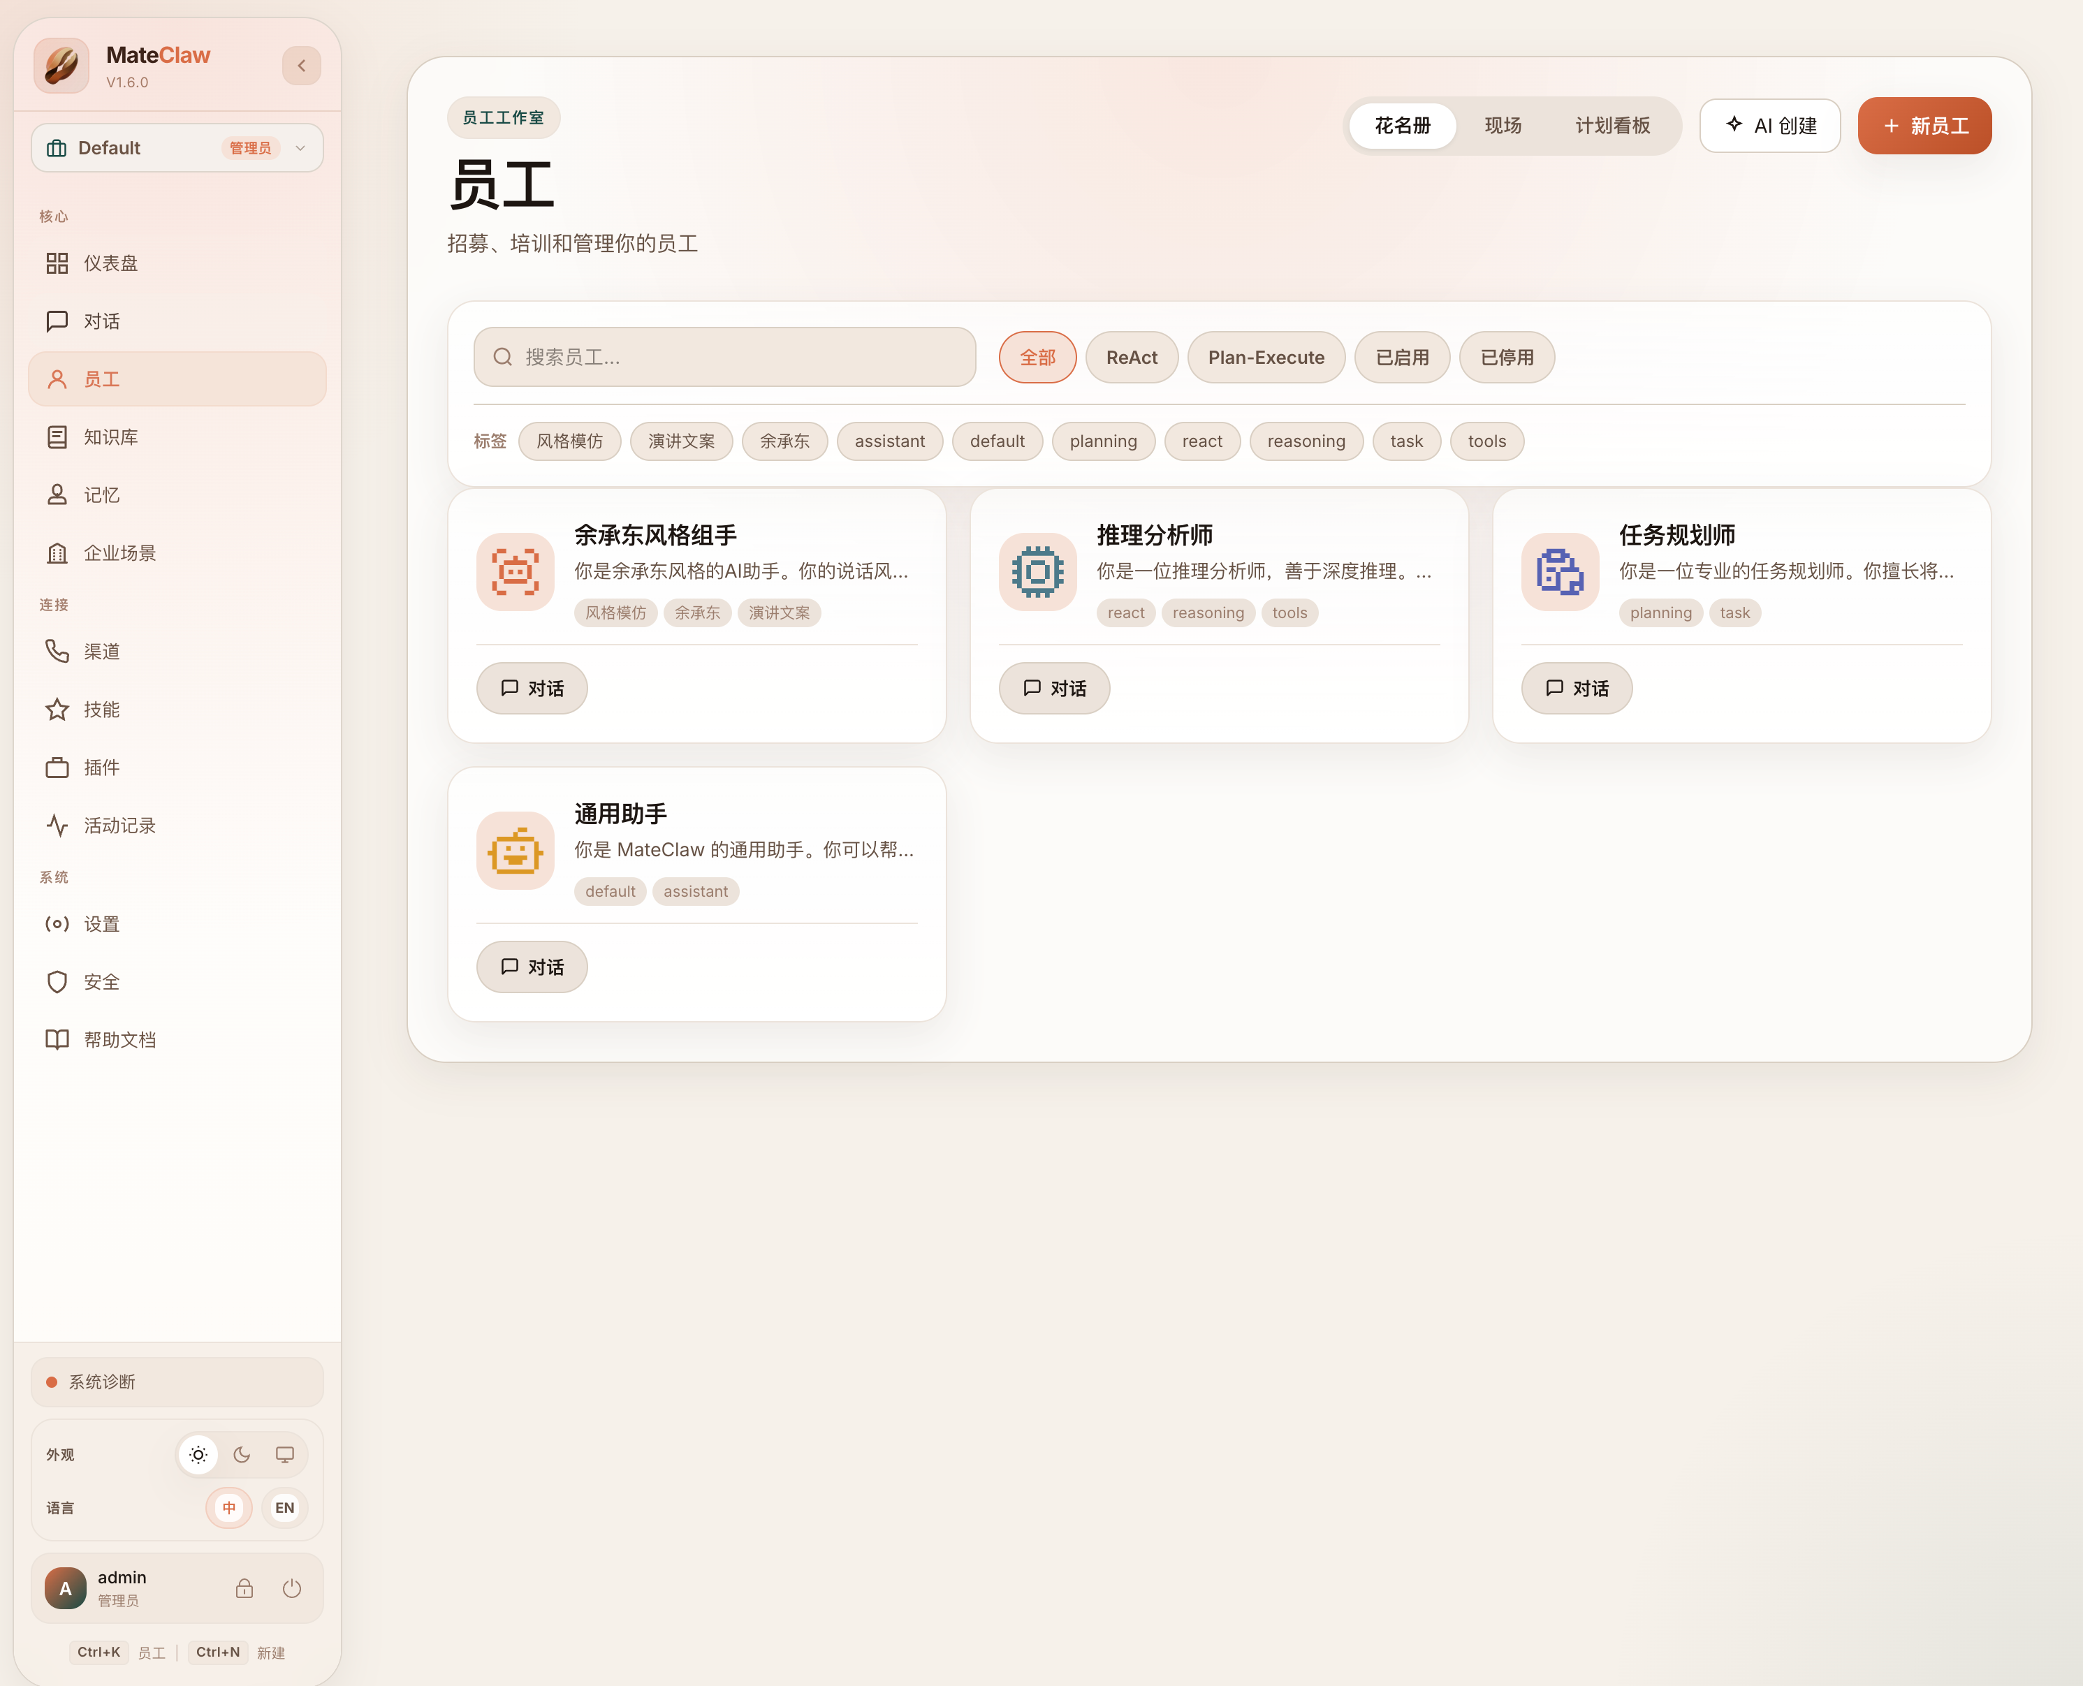
Task: Click the Ctrl+K shortcut hint
Action: 99,1653
